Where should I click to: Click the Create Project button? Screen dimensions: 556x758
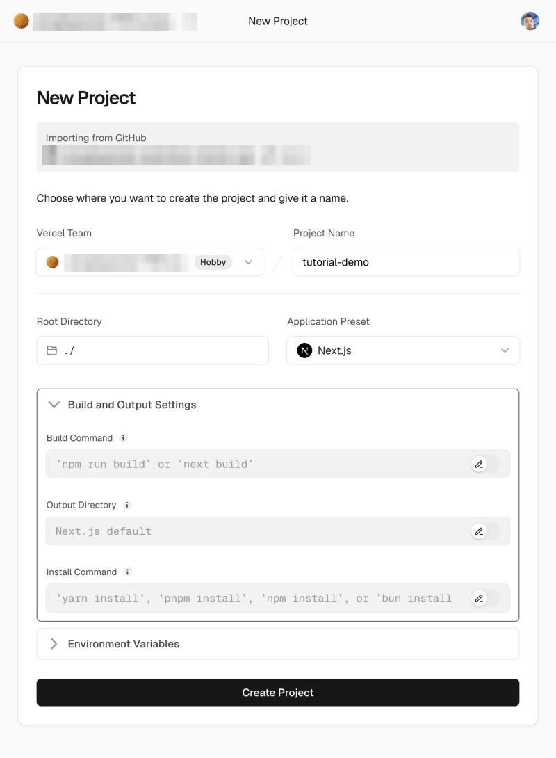278,692
